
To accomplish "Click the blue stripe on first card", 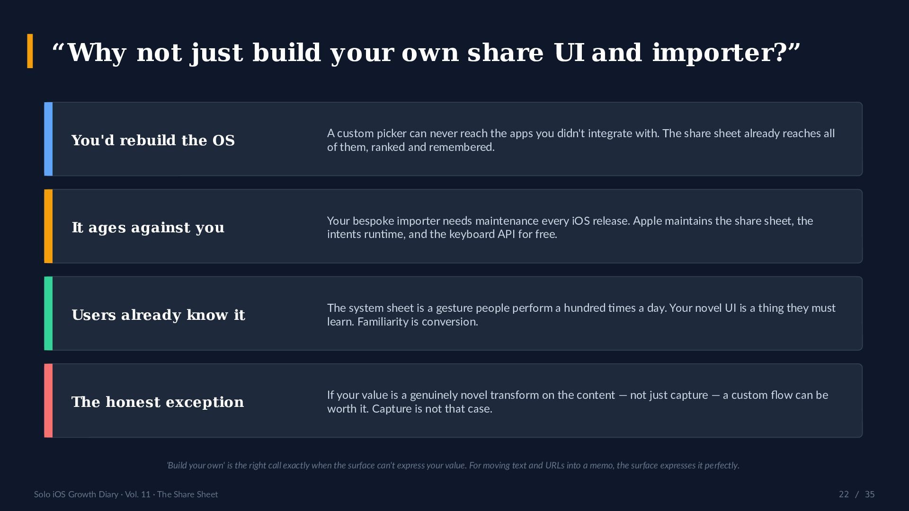I will [x=48, y=139].
